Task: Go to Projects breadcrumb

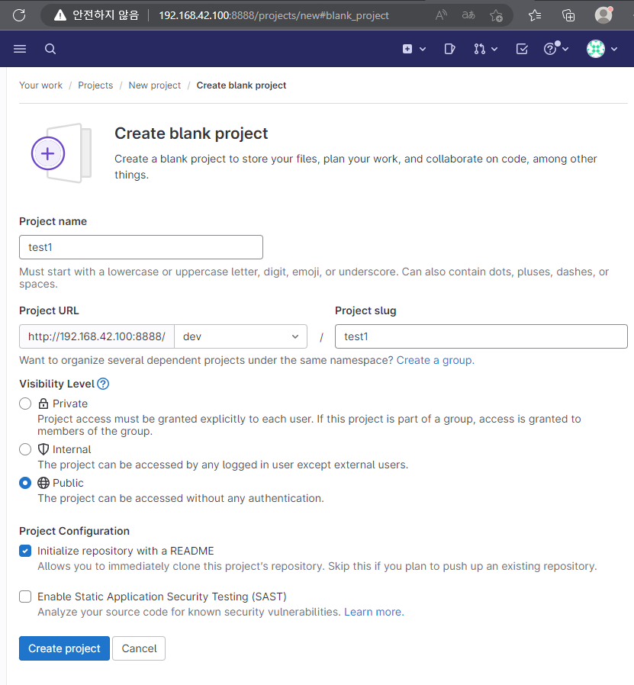Action: pos(95,85)
